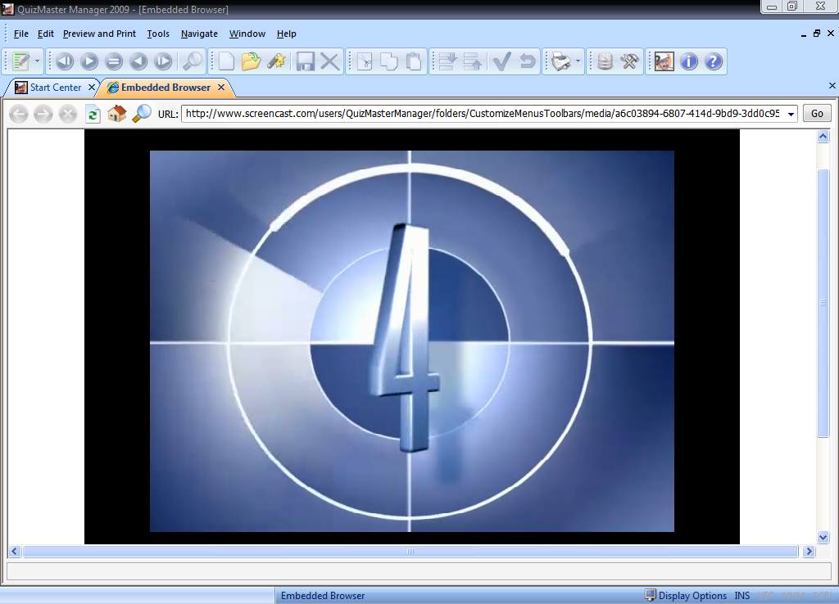Expand the URL history dropdown
Screen dimensions: 839x604
point(791,114)
